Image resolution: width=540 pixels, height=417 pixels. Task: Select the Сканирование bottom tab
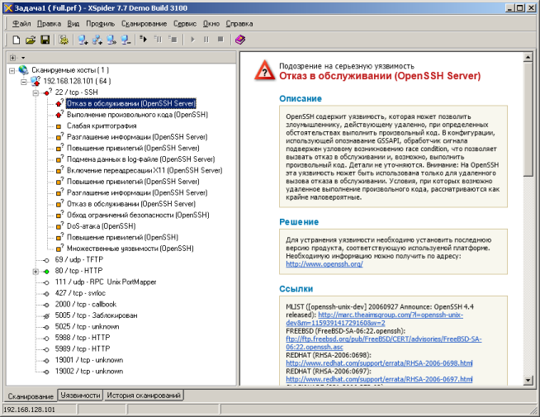pyautogui.click(x=31, y=396)
